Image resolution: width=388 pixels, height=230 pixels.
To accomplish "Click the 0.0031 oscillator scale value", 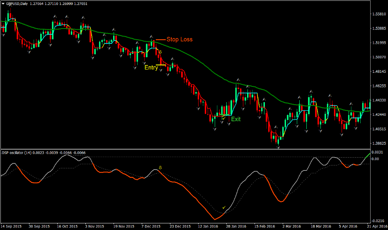I will point(377,152).
